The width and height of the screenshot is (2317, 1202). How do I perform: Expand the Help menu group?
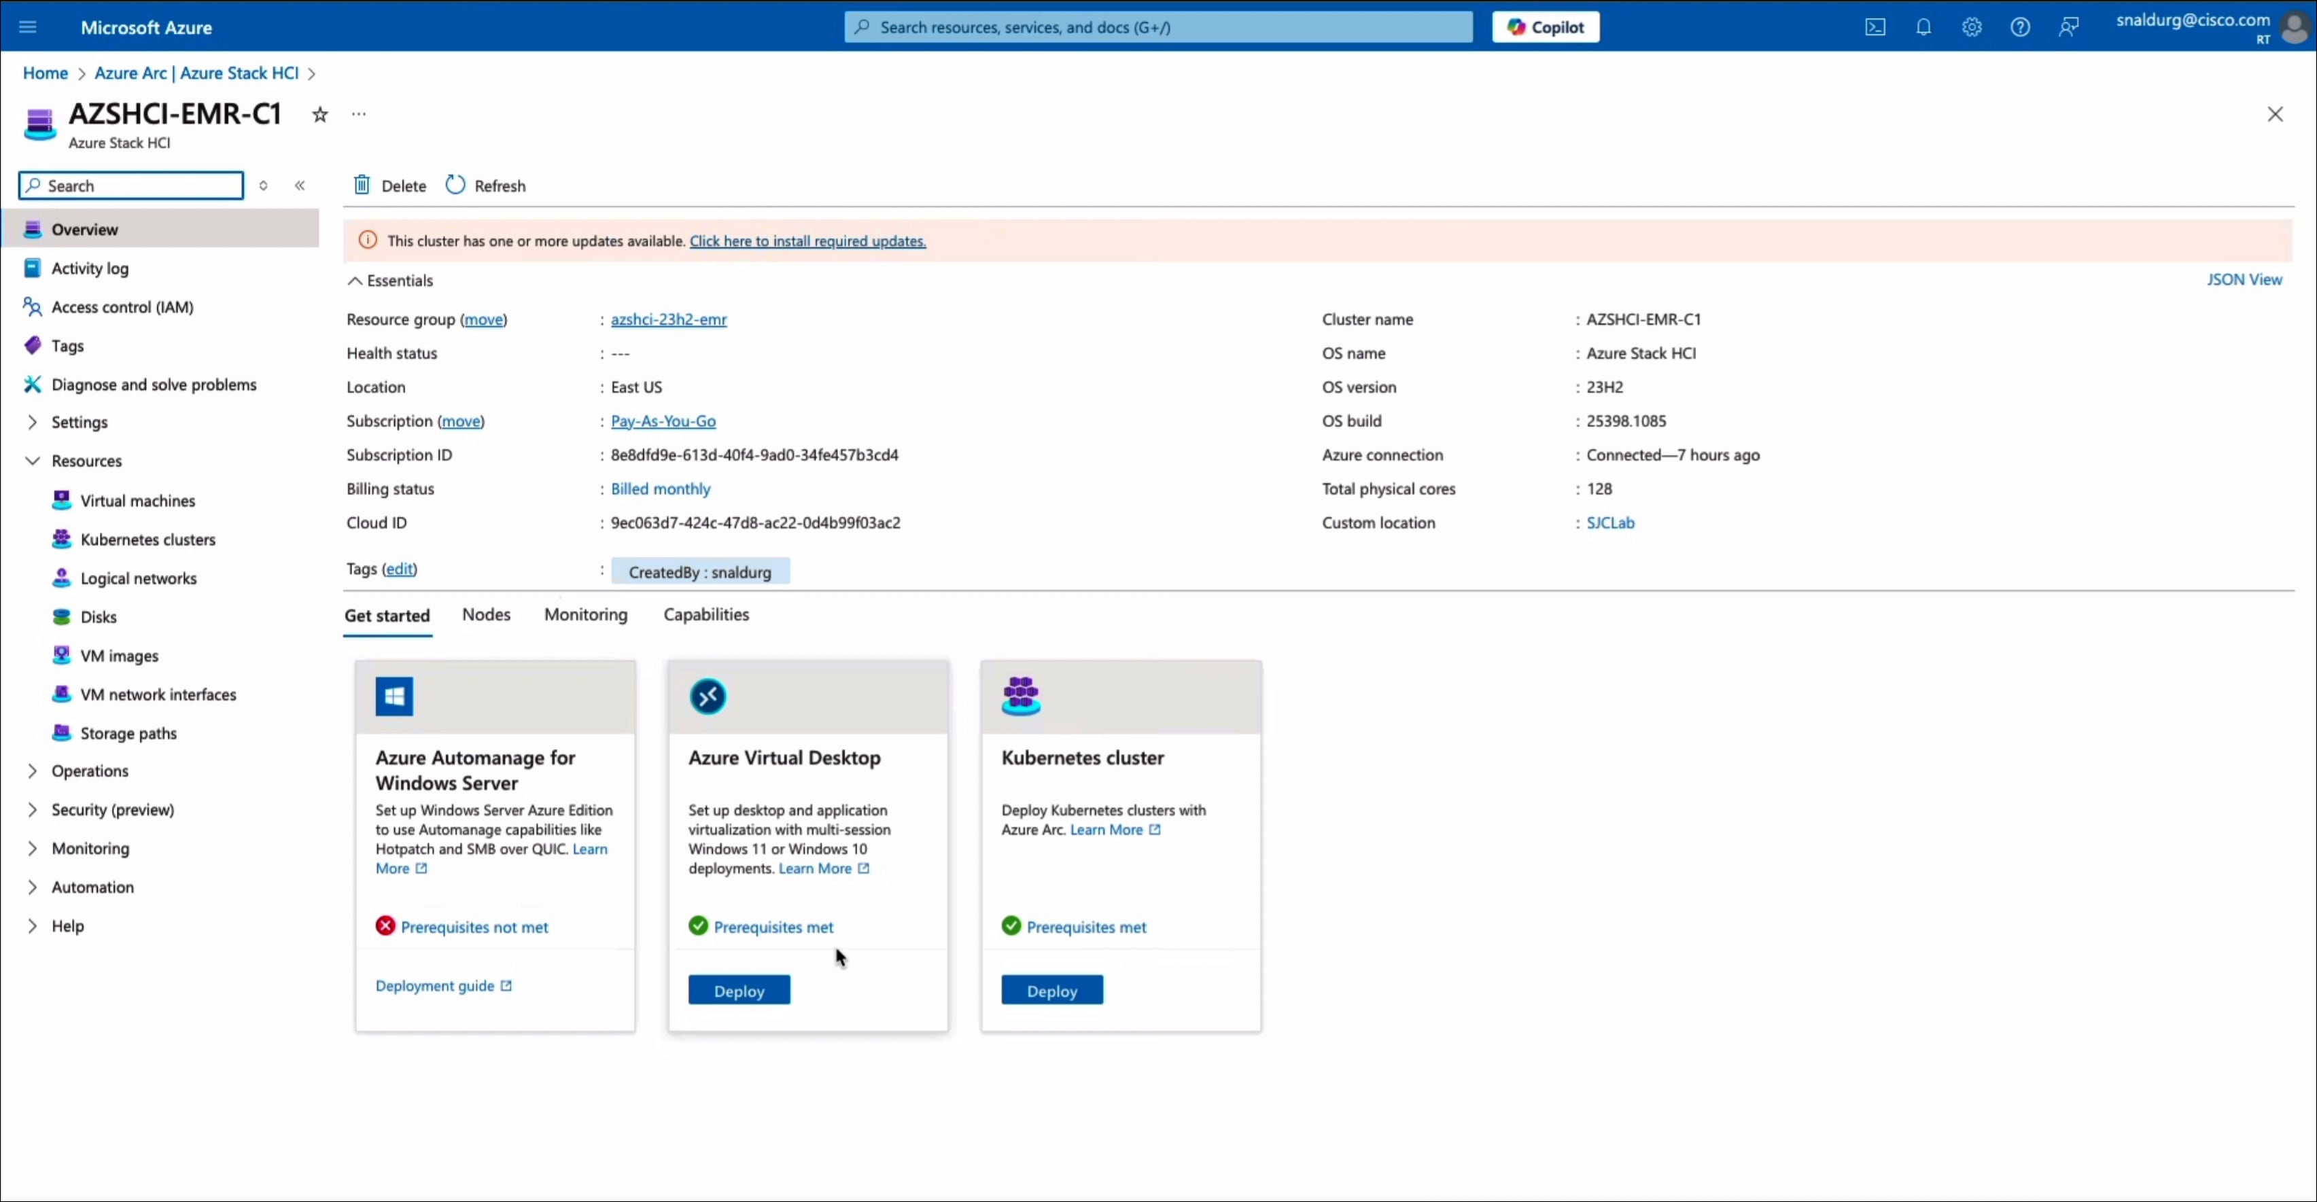click(33, 925)
